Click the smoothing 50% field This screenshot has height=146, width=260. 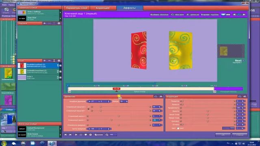[123, 101]
